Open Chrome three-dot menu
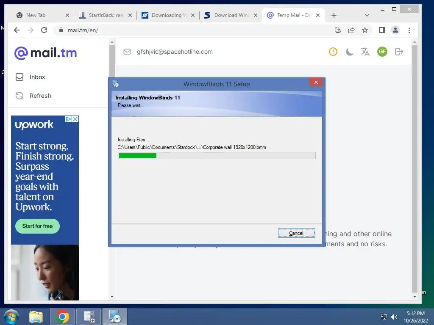The width and height of the screenshot is (434, 325). [x=409, y=30]
